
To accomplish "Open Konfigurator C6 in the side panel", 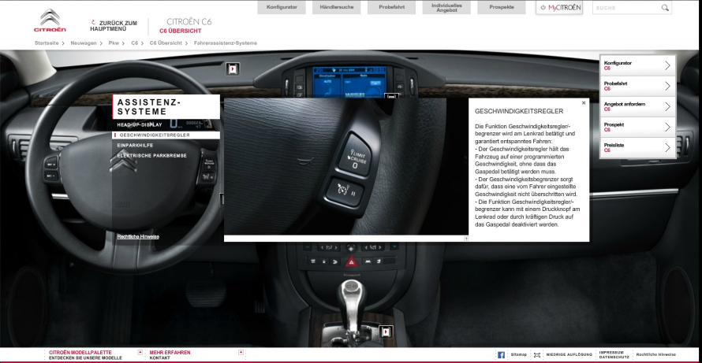I will [x=637, y=65].
